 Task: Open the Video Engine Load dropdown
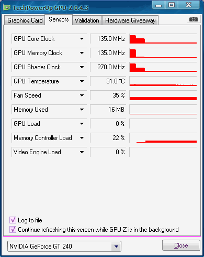coord(82,152)
